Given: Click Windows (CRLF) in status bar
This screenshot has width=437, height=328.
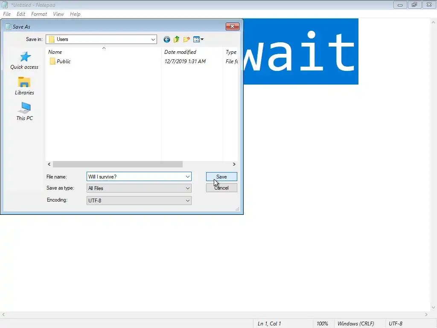Looking at the screenshot, I should [x=355, y=324].
